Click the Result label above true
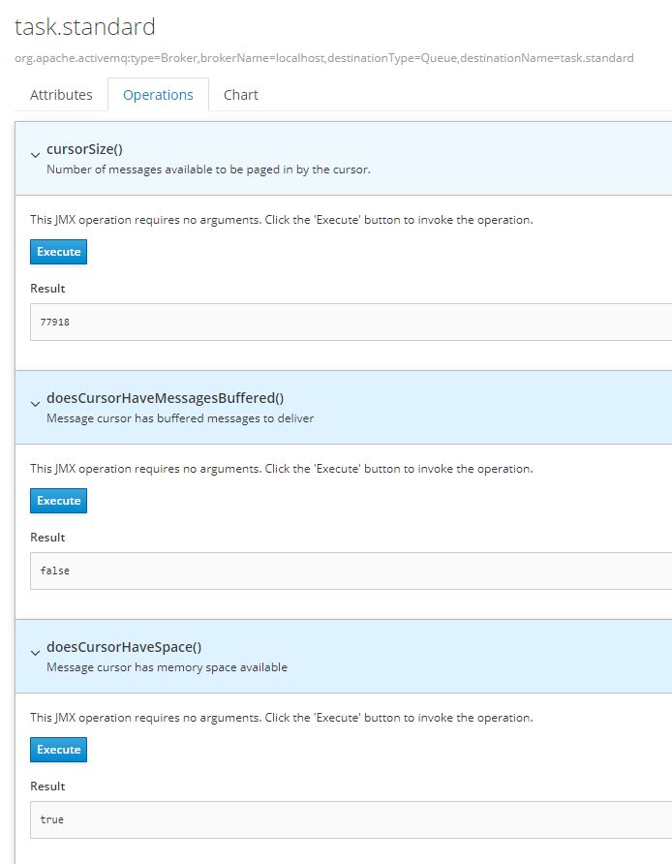Image resolution: width=672 pixels, height=864 pixels. 47,787
